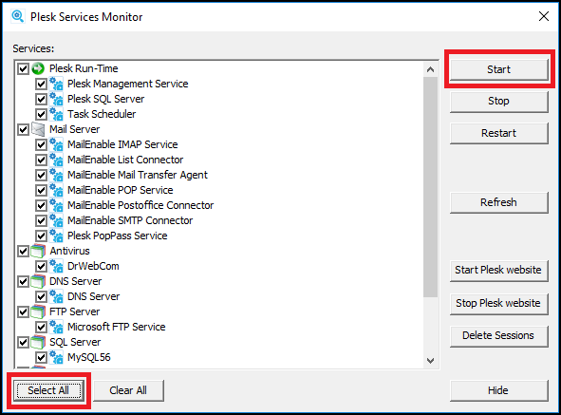This screenshot has height=415, width=561.
Task: Click the gear icon beside MailEnable IMAP Service
Action: [x=56, y=144]
